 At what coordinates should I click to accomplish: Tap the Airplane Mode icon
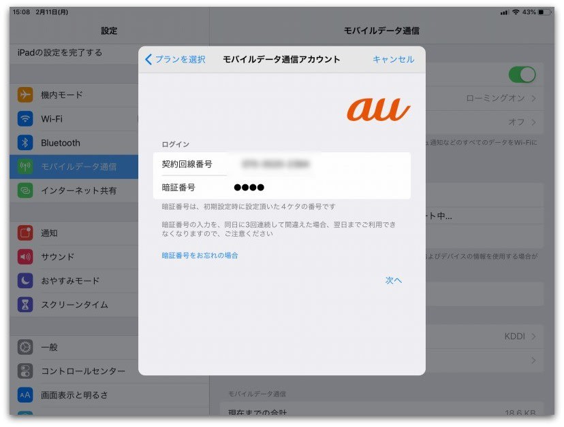pyautogui.click(x=25, y=95)
